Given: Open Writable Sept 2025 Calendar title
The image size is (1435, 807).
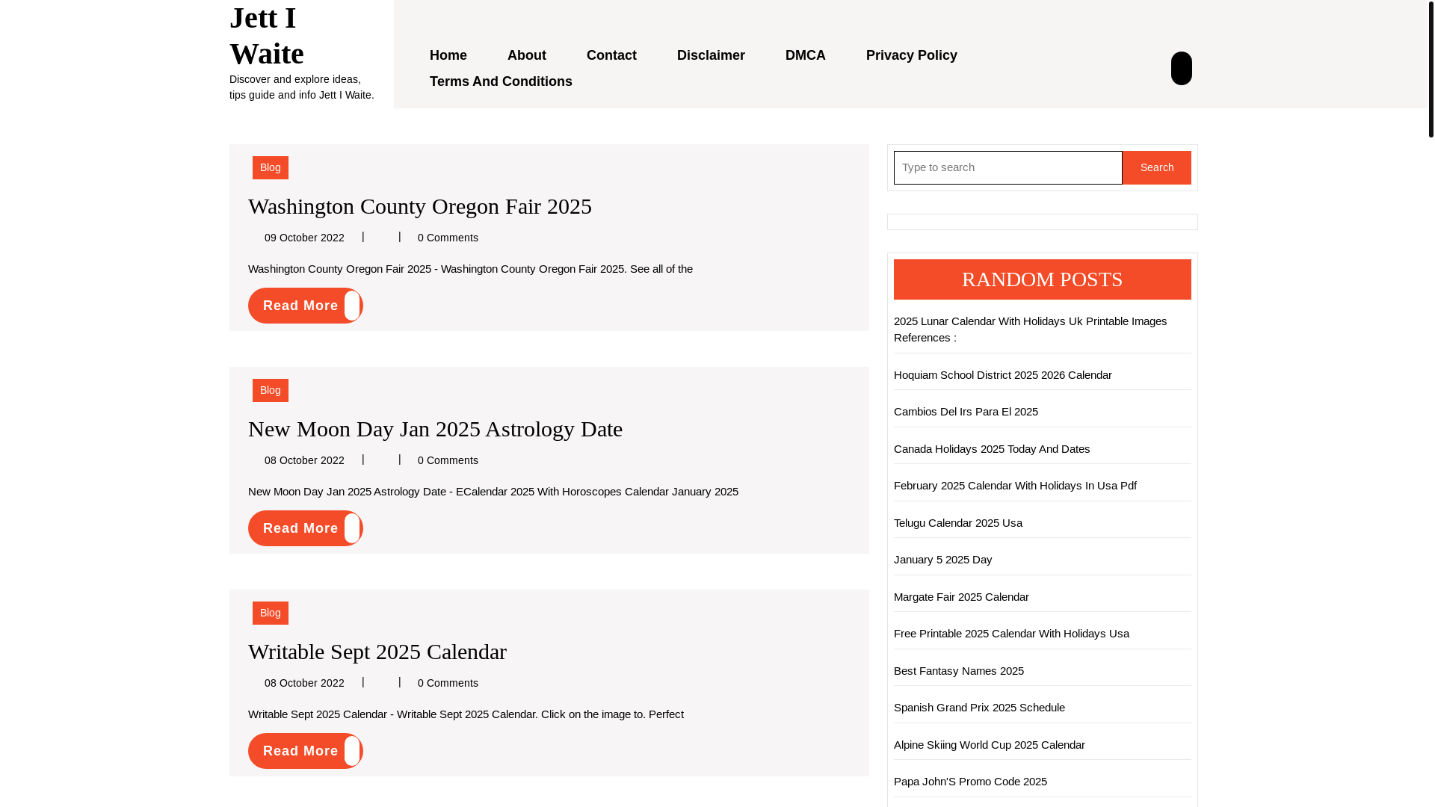Looking at the screenshot, I should 377,652.
